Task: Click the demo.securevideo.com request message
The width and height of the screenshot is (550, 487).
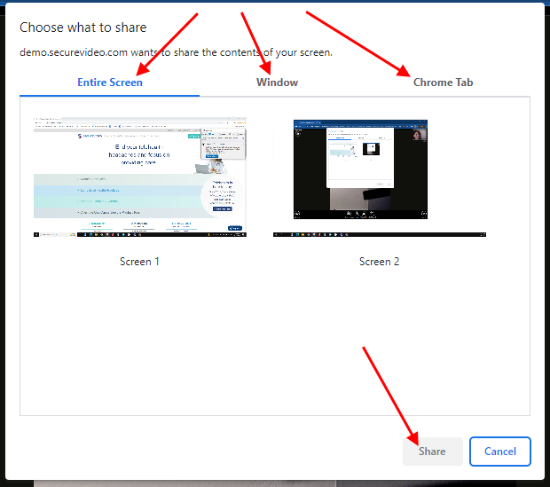Action: point(176,52)
